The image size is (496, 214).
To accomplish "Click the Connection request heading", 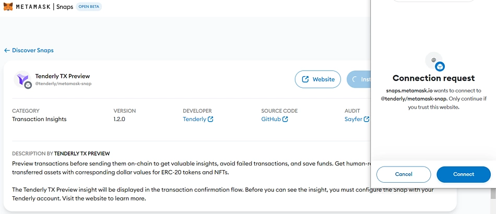I will coord(433,78).
